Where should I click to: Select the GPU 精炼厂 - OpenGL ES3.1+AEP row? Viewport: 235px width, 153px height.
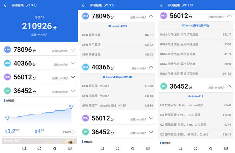117,105
